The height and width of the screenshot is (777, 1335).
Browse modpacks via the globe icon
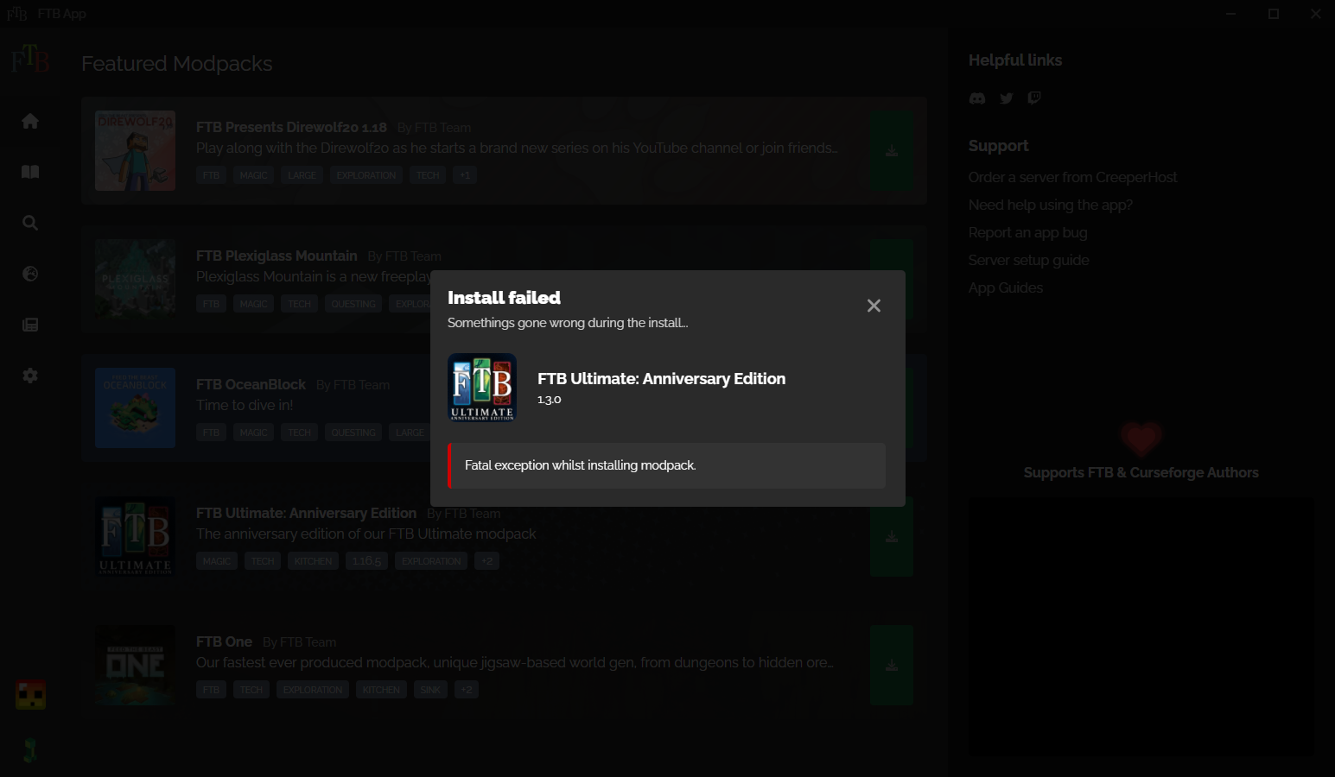point(30,273)
